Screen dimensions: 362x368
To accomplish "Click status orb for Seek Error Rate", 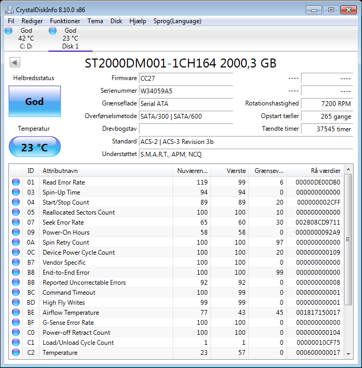I will 16,222.
